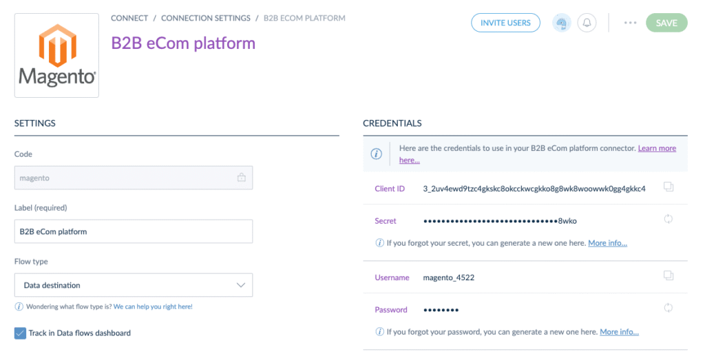Open More info link for password
This screenshot has width=705, height=356.
click(619, 332)
